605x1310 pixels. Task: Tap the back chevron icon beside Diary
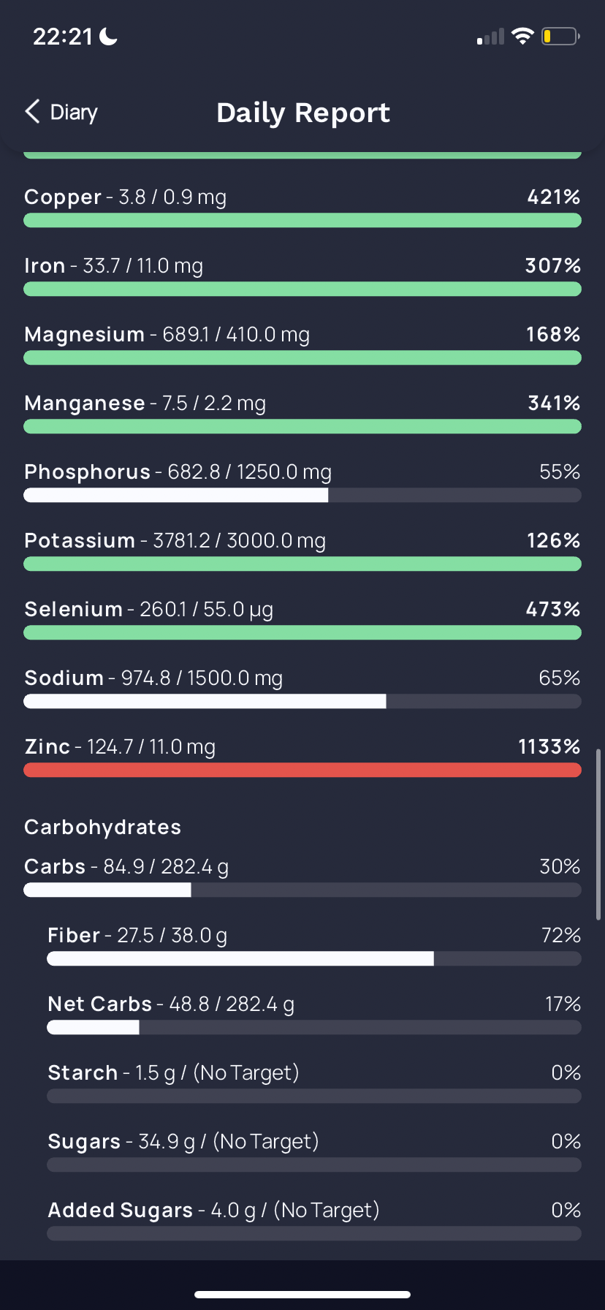[32, 112]
